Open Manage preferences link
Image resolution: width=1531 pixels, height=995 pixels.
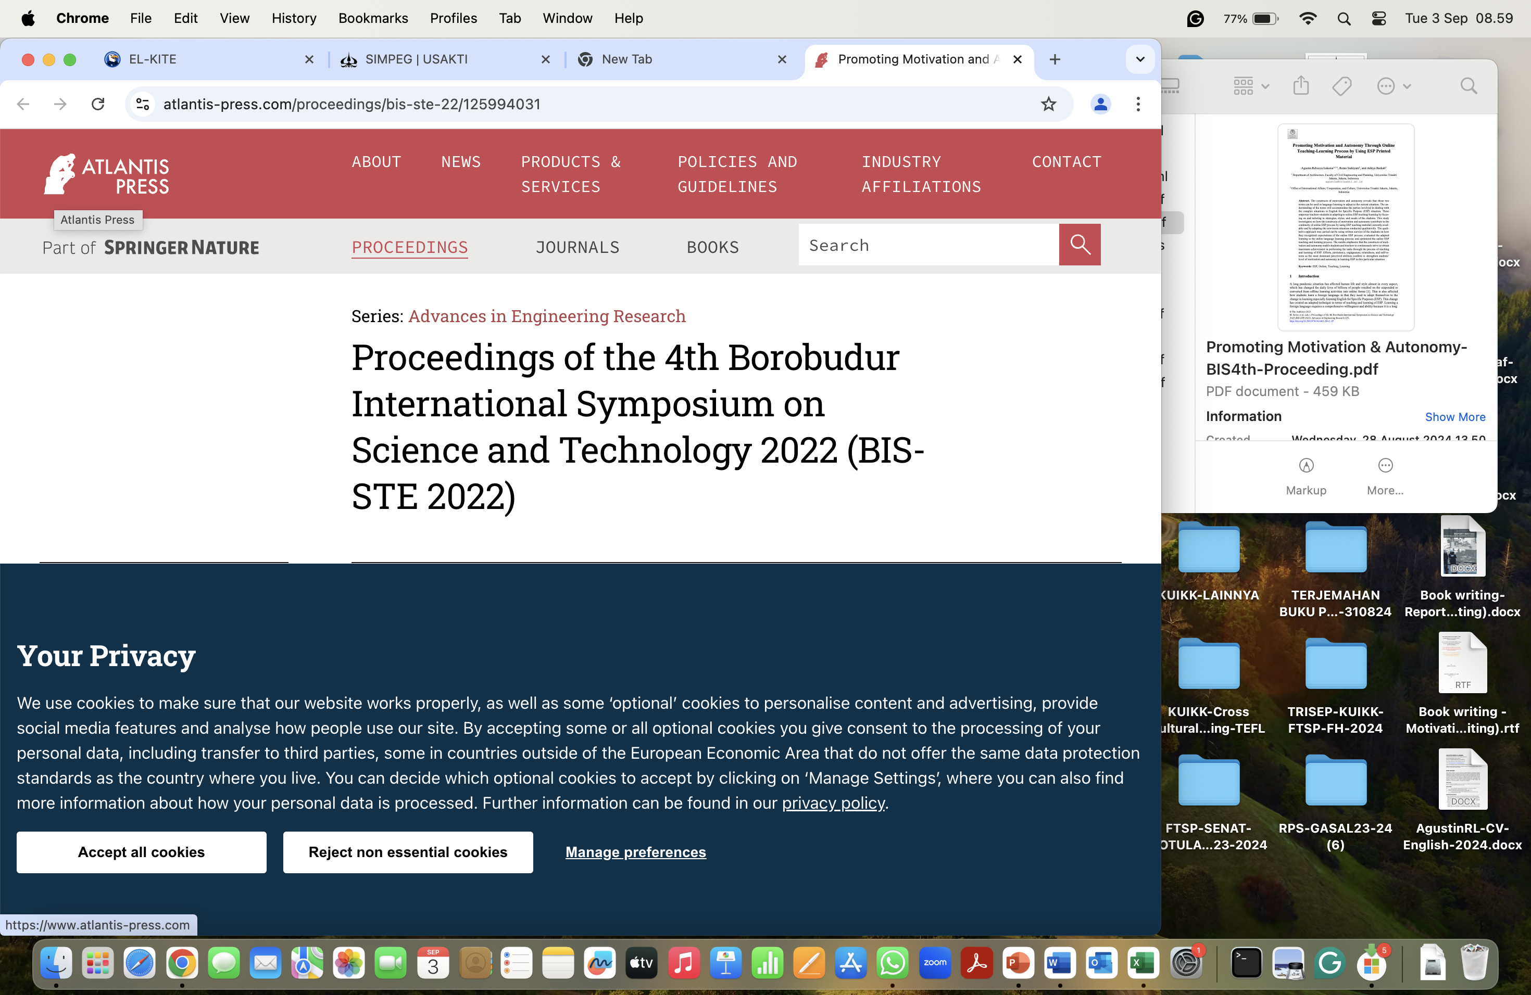click(635, 852)
